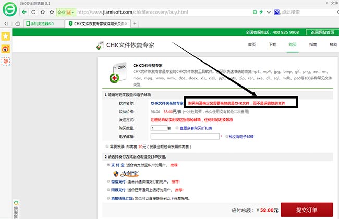Screen dimensions: 339x219
Task: Select the 微信支付 payment radio button
Action: coord(108,181)
